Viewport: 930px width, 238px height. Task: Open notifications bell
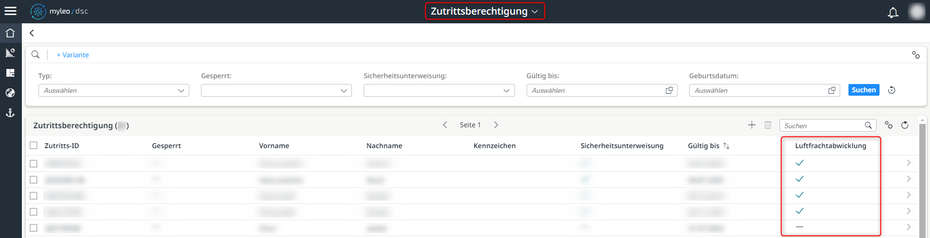893,12
